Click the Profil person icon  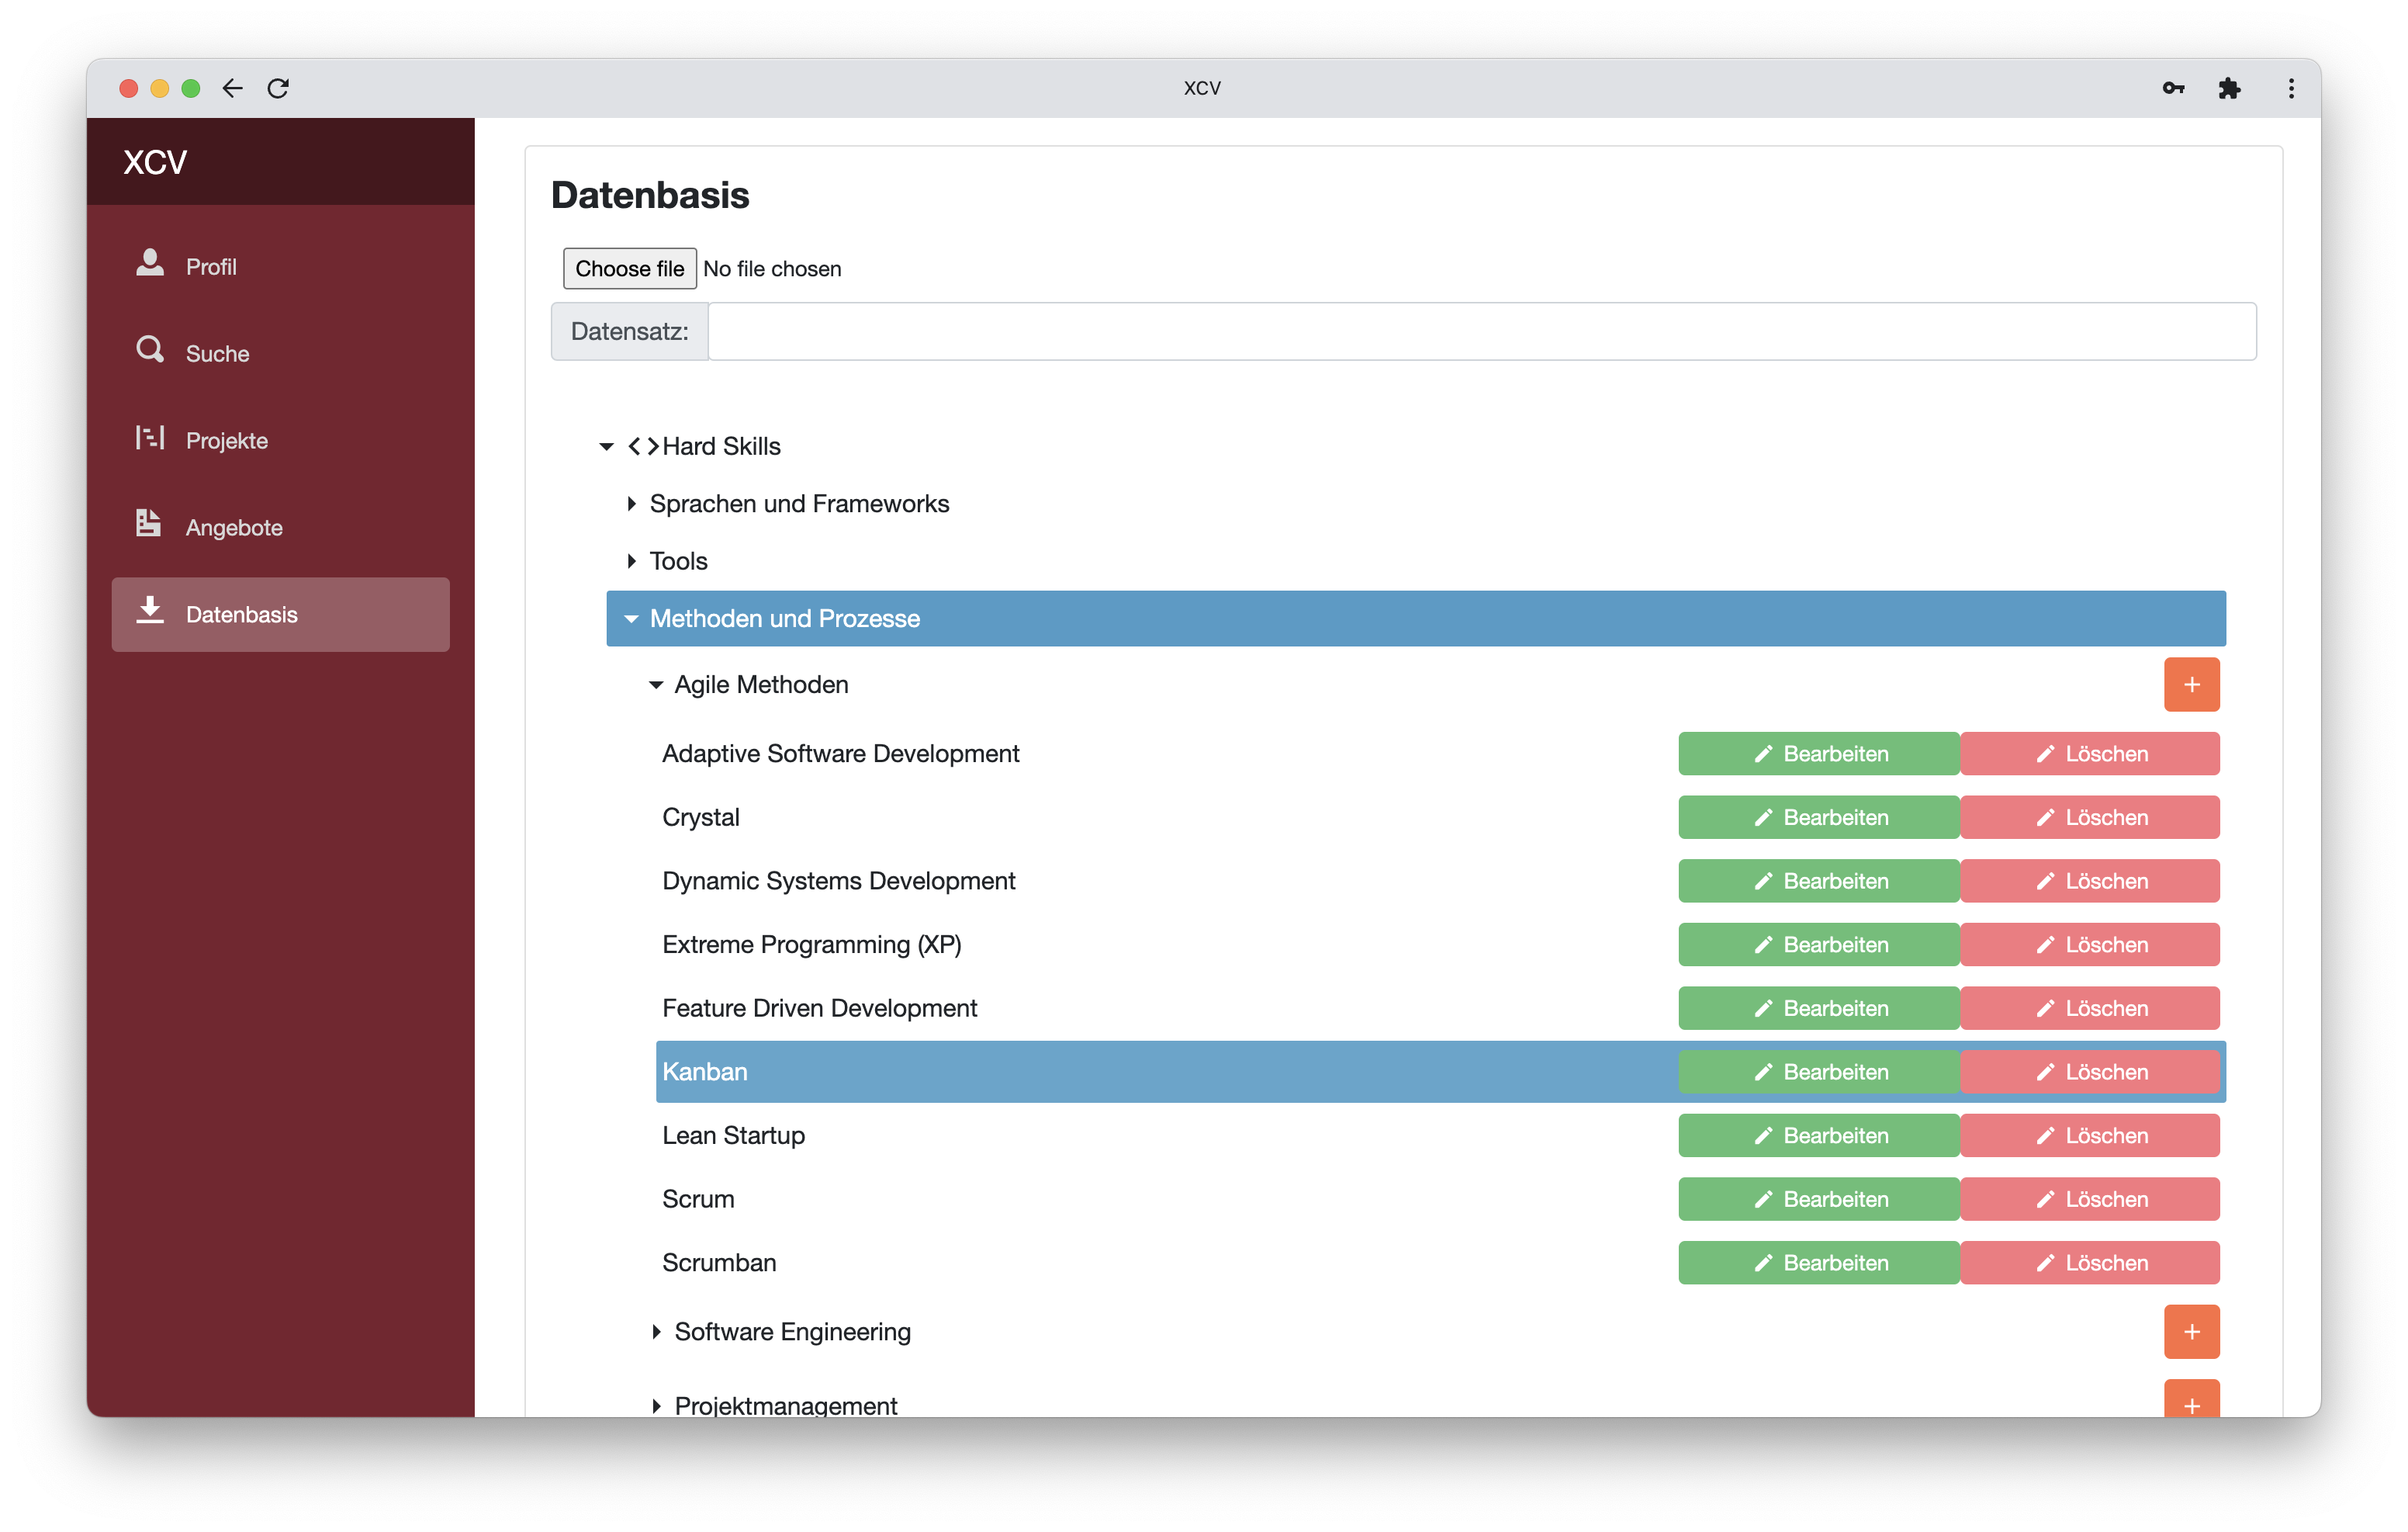coord(150,262)
